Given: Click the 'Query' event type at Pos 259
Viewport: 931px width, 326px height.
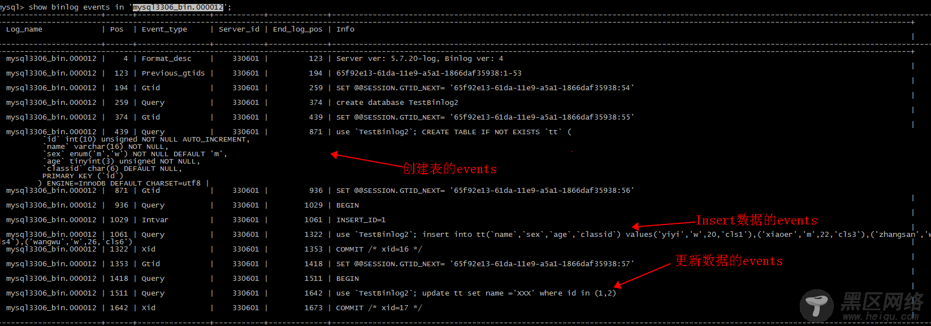Looking at the screenshot, I should (x=153, y=103).
